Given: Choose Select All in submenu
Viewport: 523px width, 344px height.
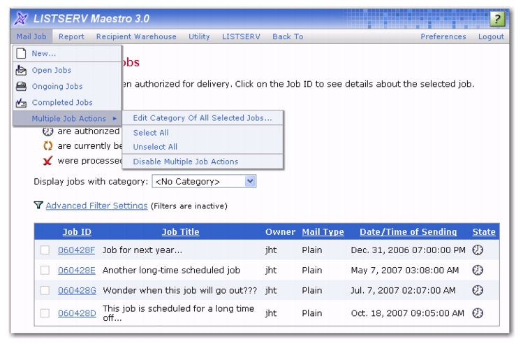Looking at the screenshot, I should 202,133.
